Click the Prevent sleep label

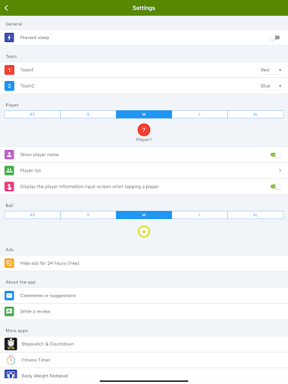34,37
